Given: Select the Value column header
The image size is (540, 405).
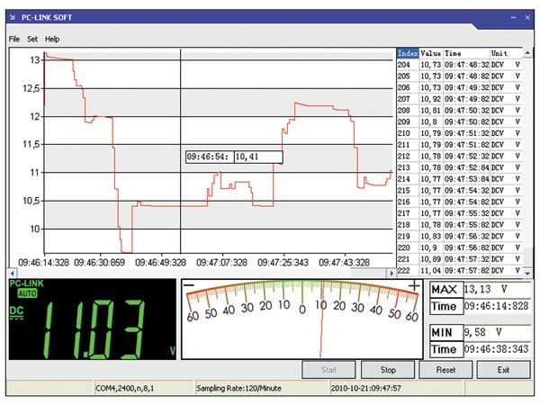Looking at the screenshot, I should [x=431, y=53].
